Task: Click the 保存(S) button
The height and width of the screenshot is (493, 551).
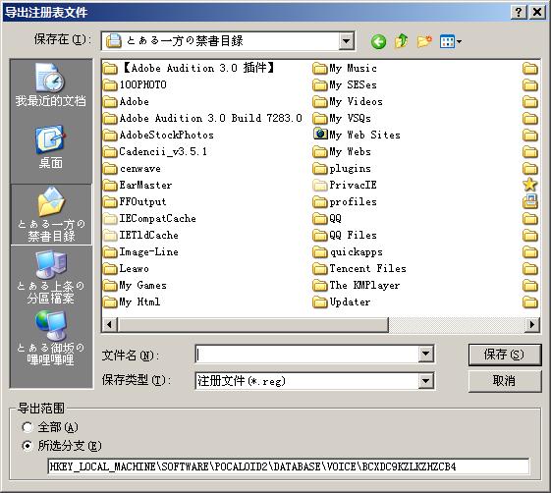Action: coord(505,355)
